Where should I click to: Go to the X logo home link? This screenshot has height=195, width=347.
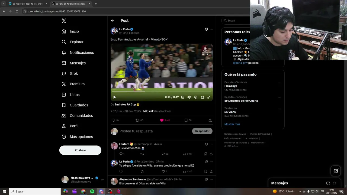(x=64, y=21)
